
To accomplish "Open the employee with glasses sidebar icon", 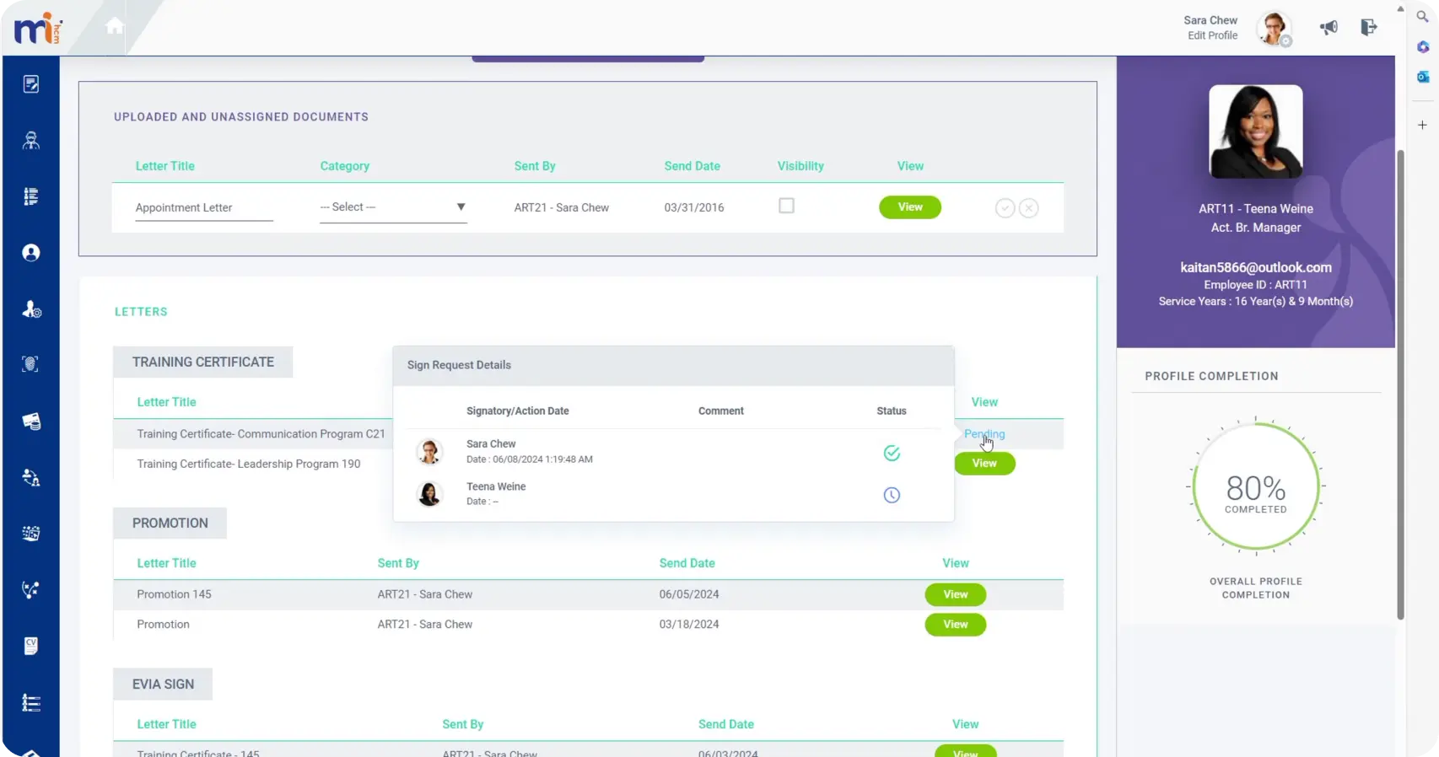I will pyautogui.click(x=31, y=140).
